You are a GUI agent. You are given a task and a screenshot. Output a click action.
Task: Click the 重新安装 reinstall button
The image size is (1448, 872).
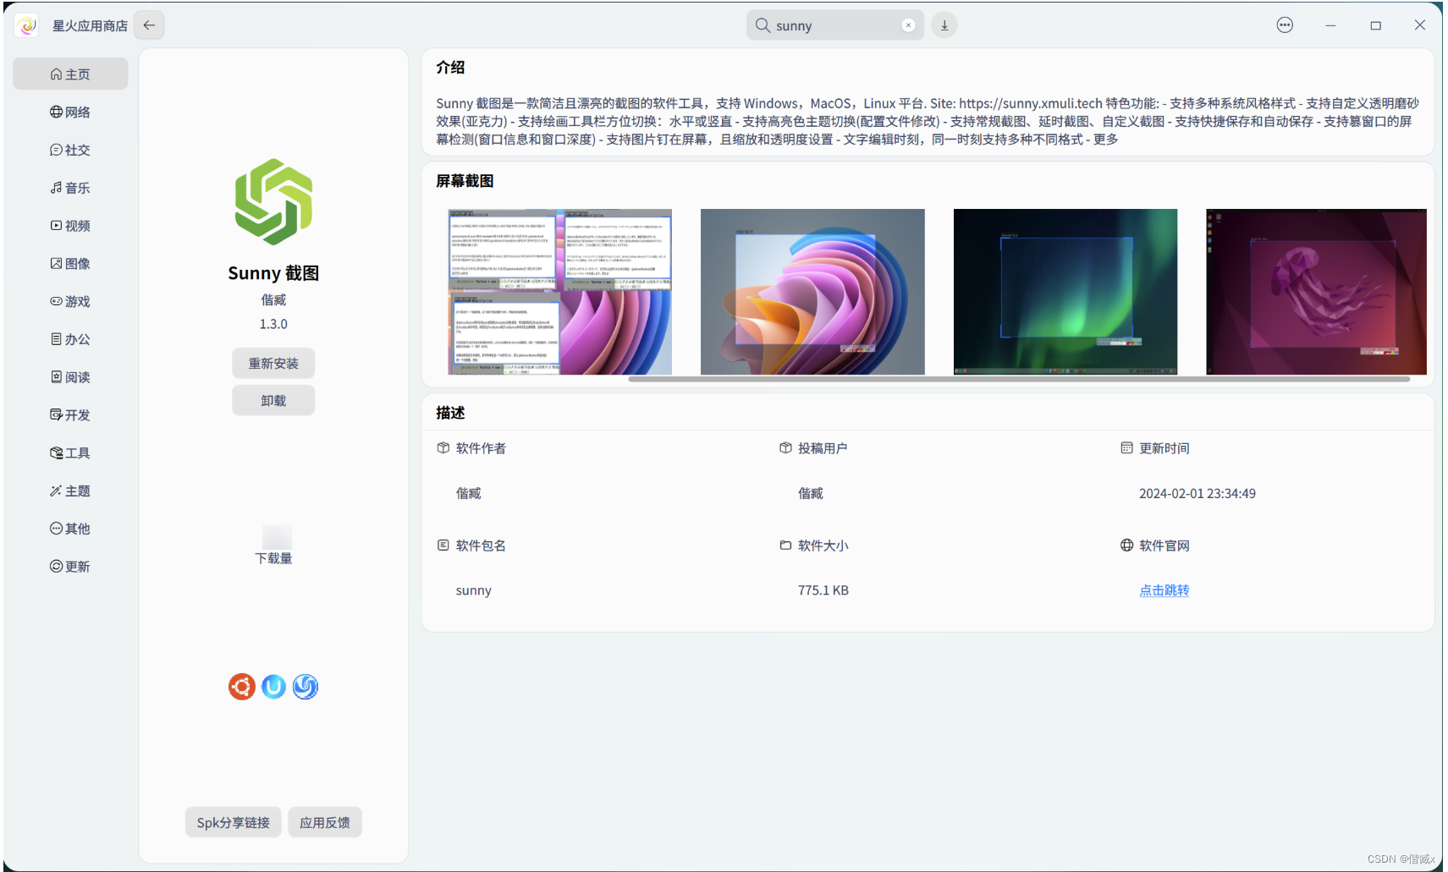coord(273,364)
